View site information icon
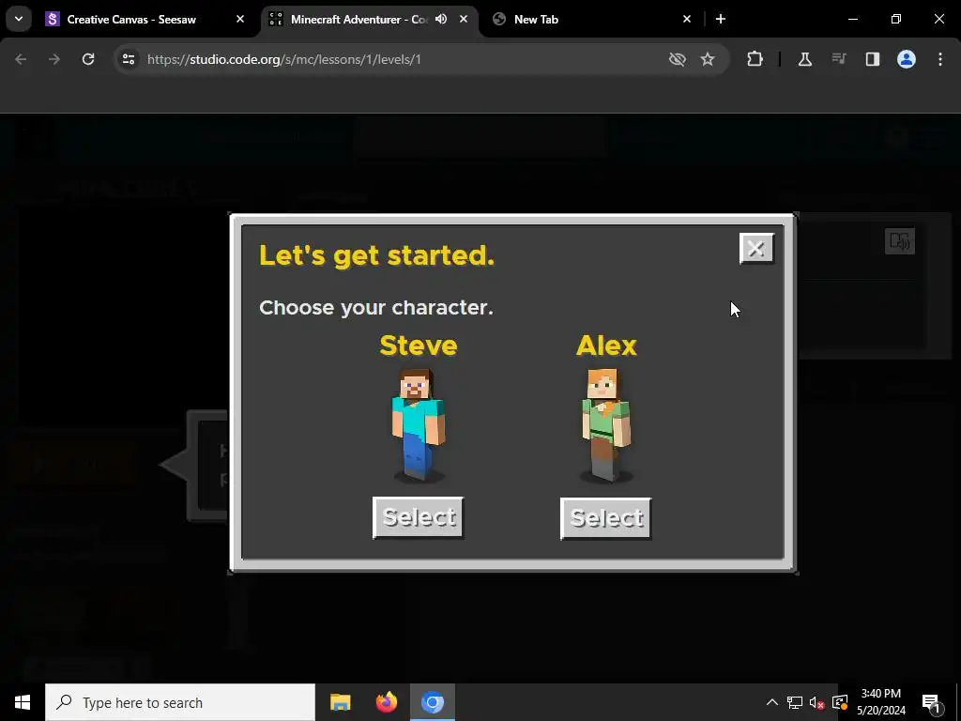This screenshot has width=961, height=721. coord(128,59)
